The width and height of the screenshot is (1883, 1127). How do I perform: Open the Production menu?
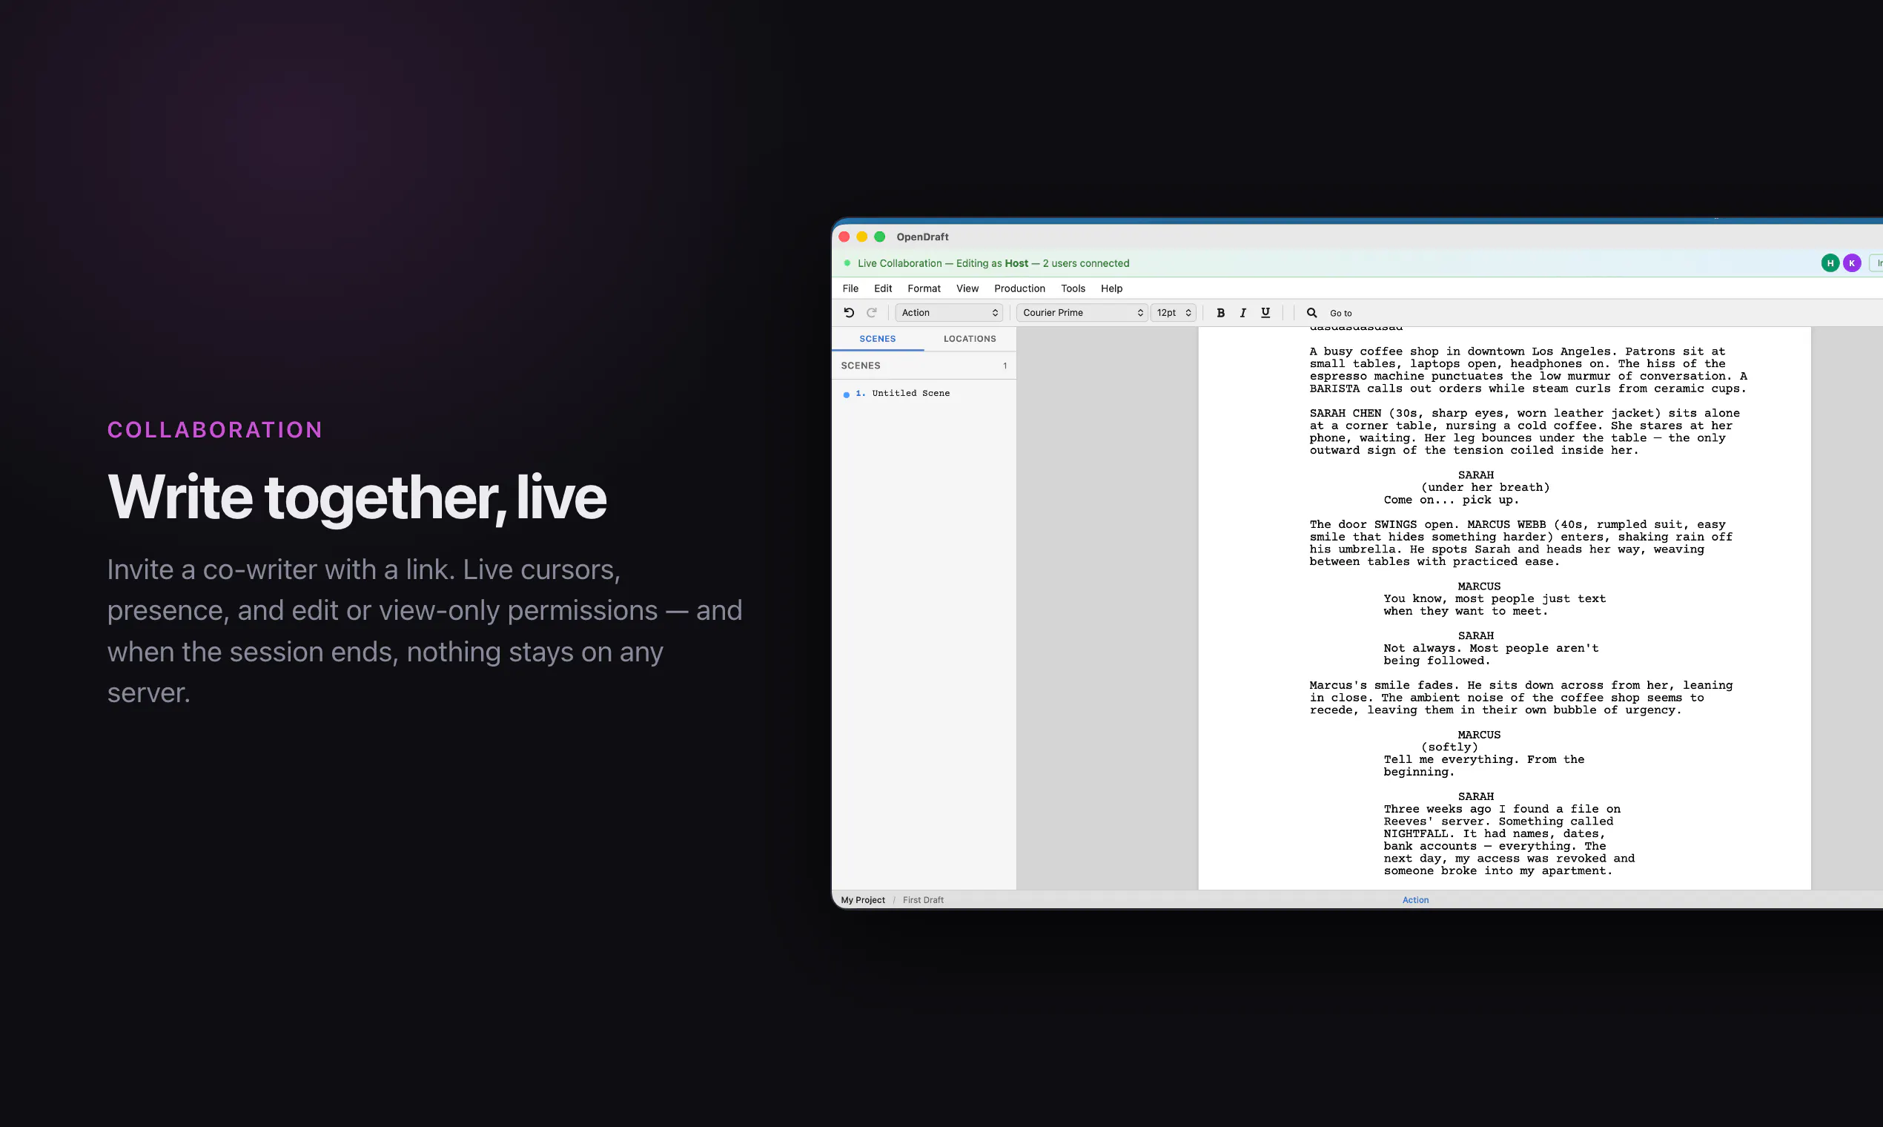pos(1019,288)
